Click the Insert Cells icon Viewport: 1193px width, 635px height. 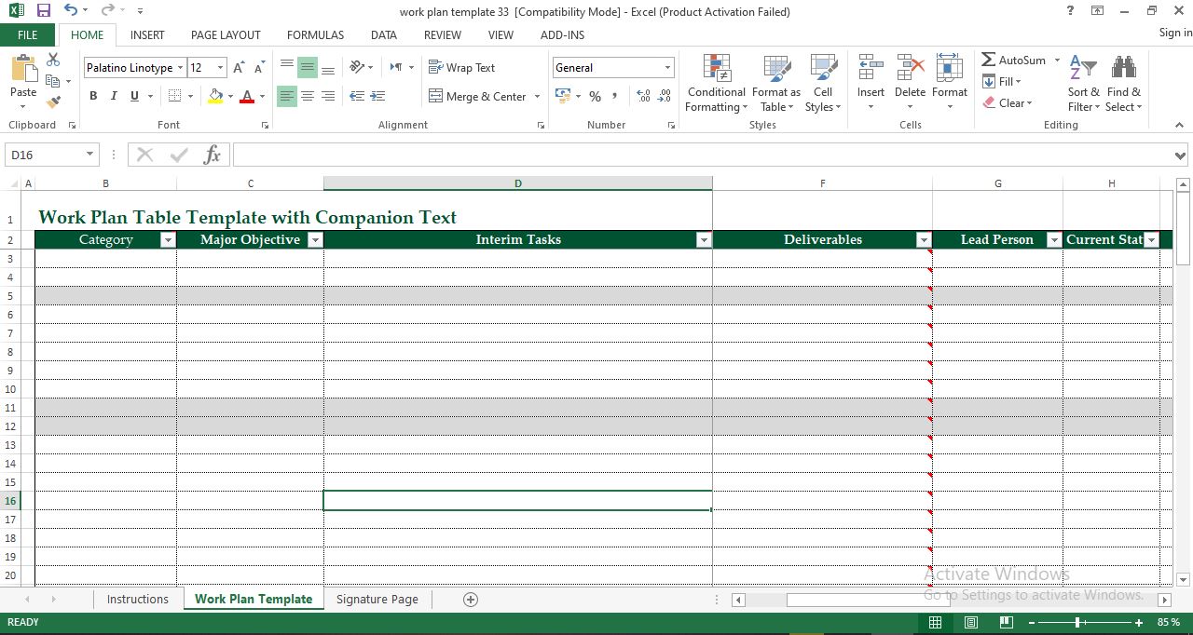[870, 84]
